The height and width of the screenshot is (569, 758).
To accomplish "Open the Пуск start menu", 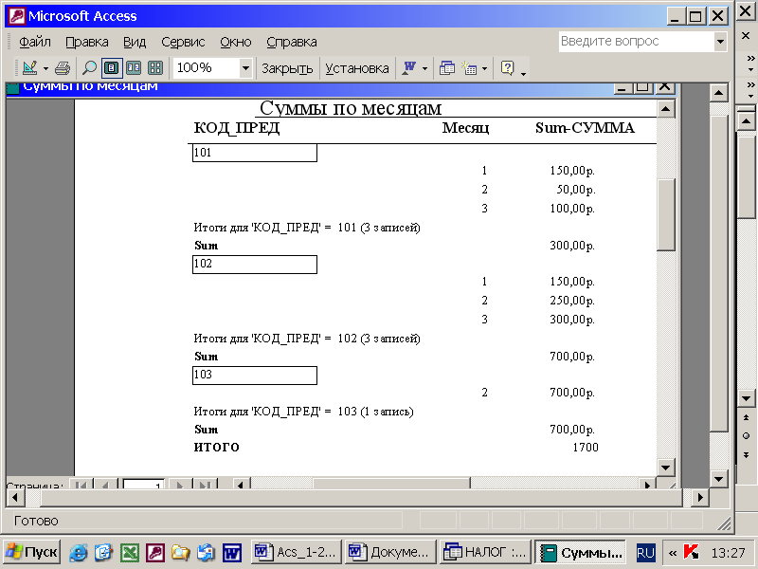I will click(32, 552).
